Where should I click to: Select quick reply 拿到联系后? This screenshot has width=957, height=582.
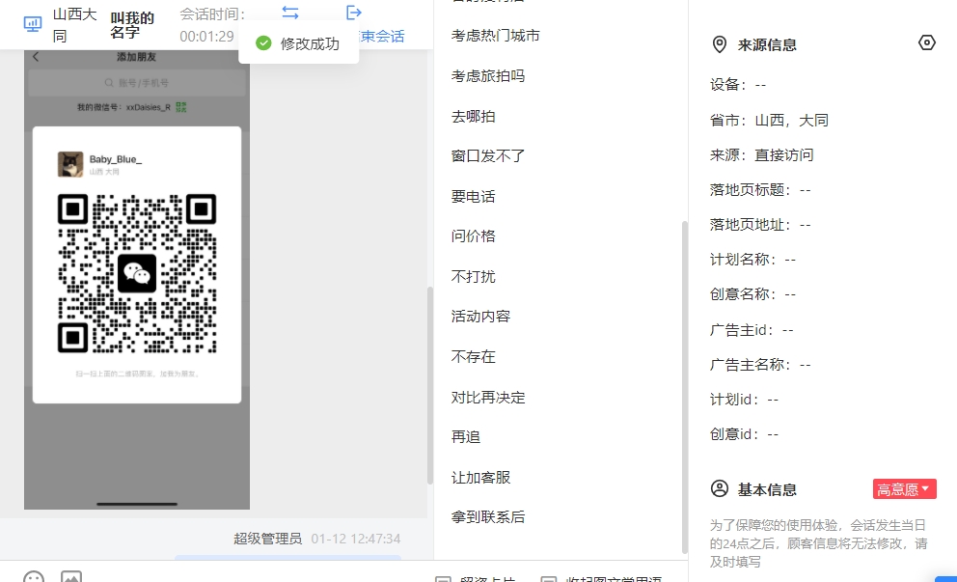(487, 516)
